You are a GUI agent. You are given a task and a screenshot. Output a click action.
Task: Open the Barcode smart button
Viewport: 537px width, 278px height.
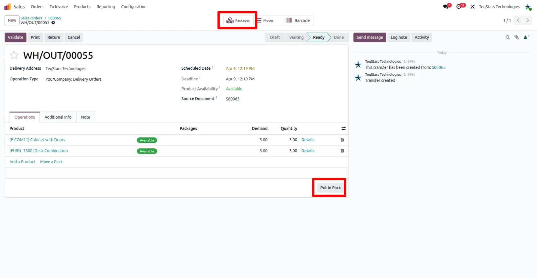pyautogui.click(x=298, y=20)
